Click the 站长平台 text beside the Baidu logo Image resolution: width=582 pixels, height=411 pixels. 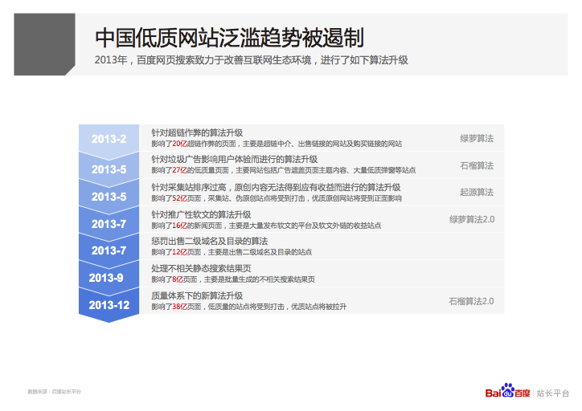tap(553, 393)
